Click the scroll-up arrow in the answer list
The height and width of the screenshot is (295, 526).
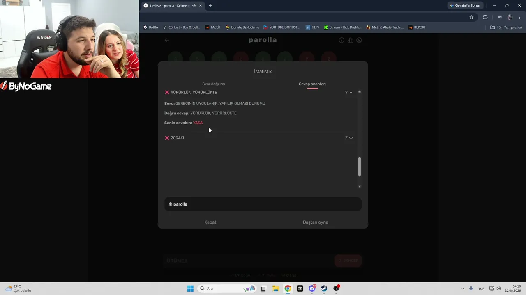(360, 92)
